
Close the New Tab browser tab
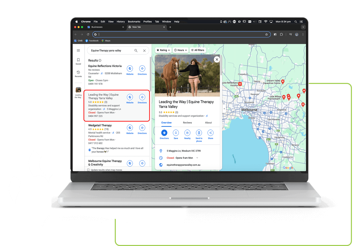point(164,27)
